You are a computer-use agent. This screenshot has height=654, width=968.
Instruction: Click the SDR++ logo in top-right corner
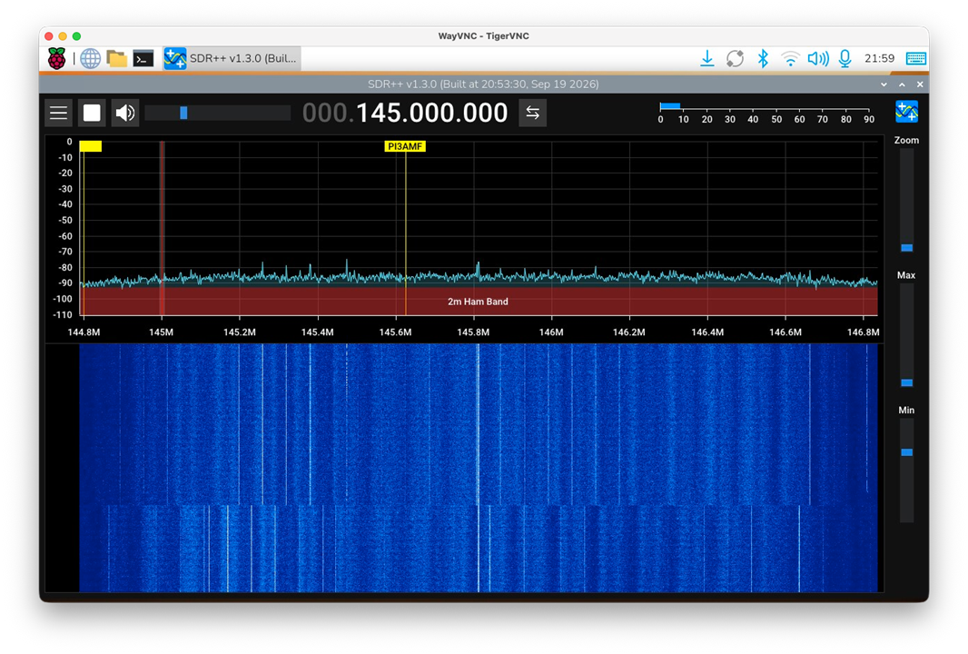[x=906, y=112]
